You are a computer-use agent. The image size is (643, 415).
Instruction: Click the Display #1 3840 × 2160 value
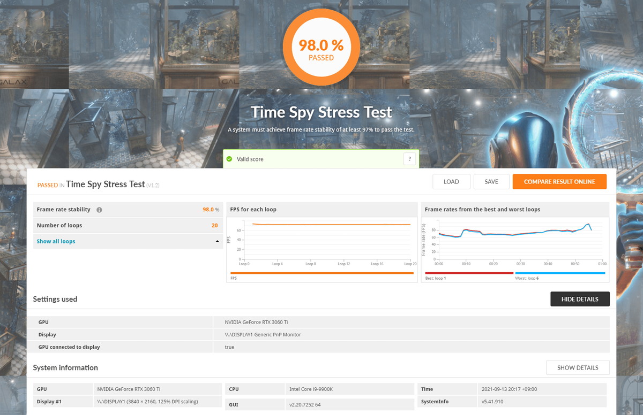tap(147, 402)
